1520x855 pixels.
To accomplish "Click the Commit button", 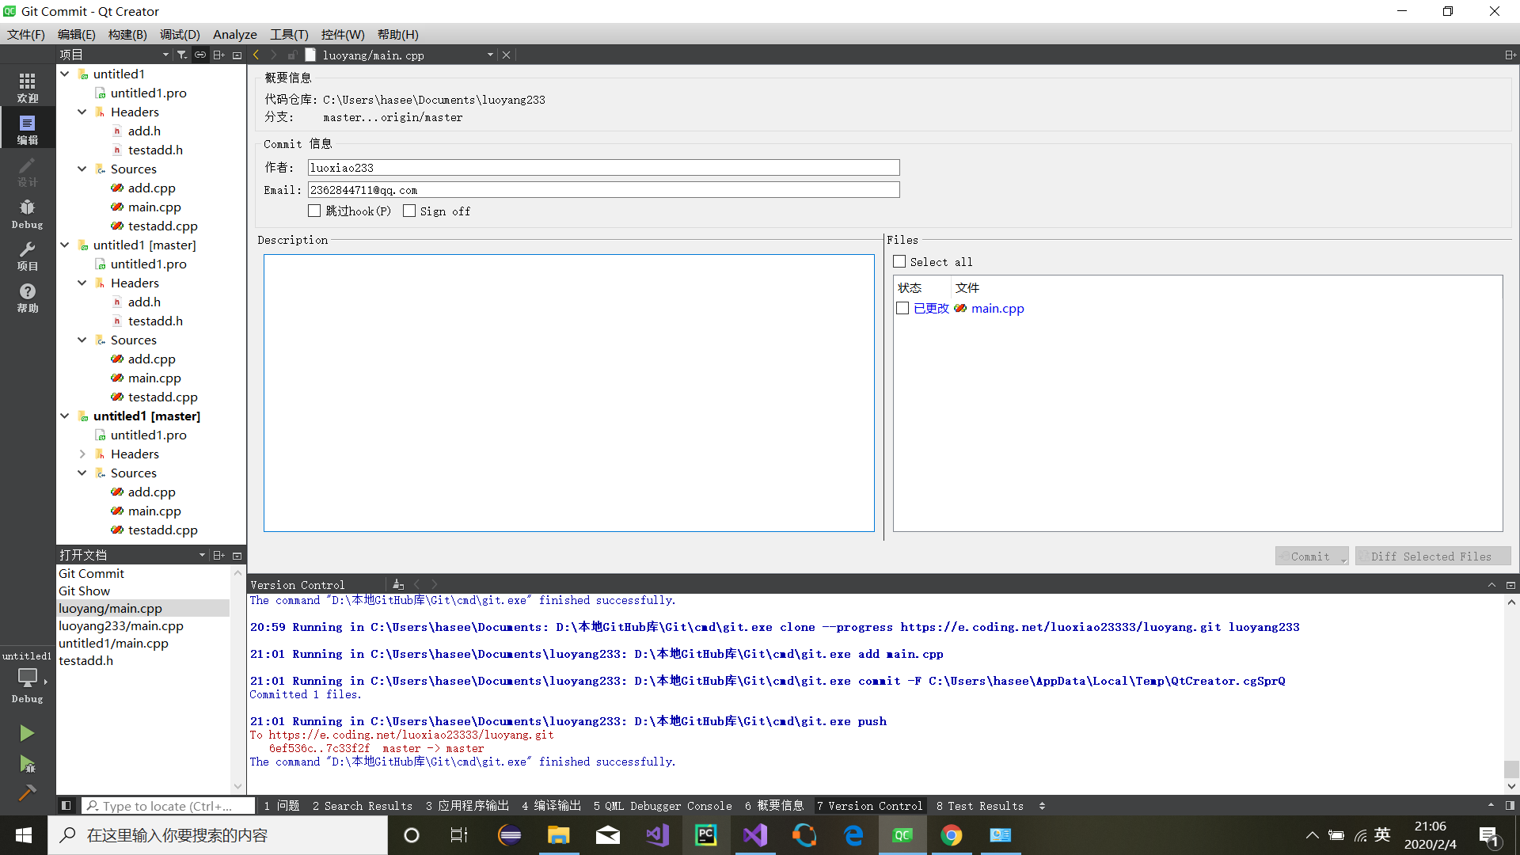I will [x=1308, y=556].
